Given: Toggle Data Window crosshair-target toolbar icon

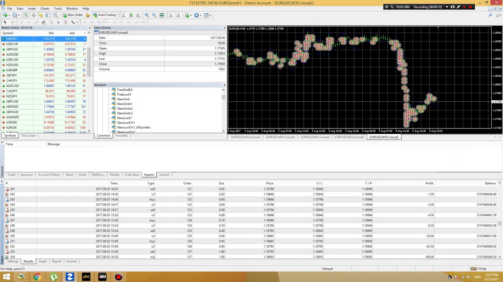Looking at the screenshot, I should tap(33, 15).
